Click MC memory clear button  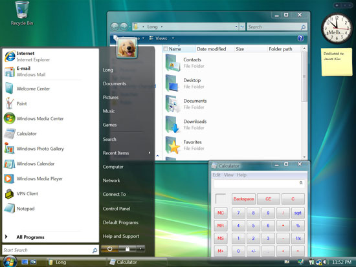point(221,213)
